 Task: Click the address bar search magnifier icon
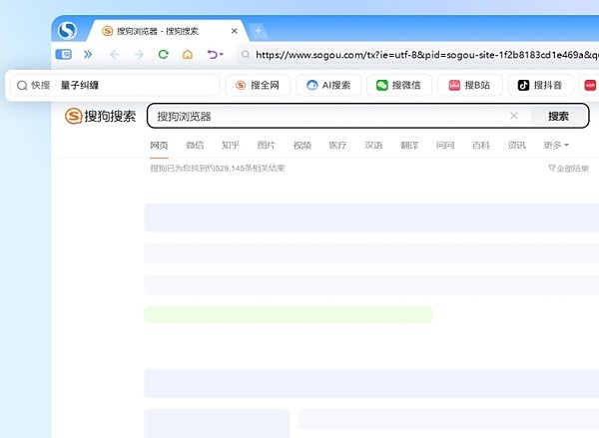[244, 56]
